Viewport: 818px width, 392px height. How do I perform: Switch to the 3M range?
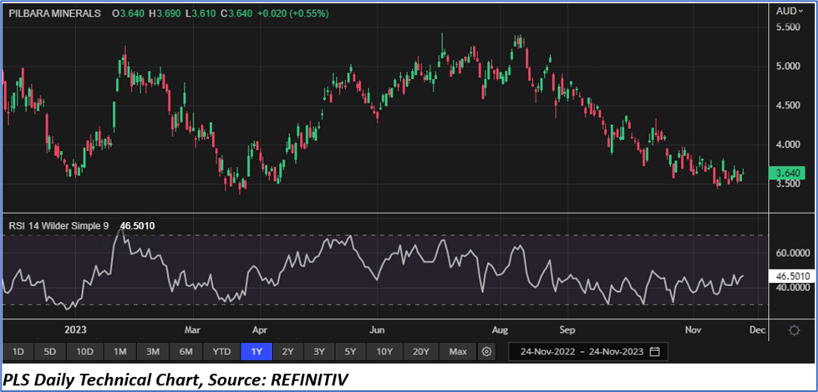pos(153,351)
